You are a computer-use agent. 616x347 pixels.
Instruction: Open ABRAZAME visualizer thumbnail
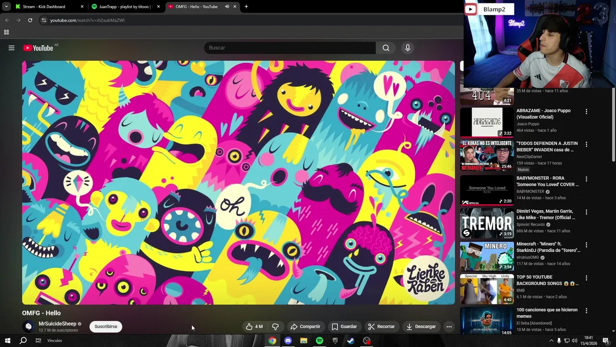(487, 122)
